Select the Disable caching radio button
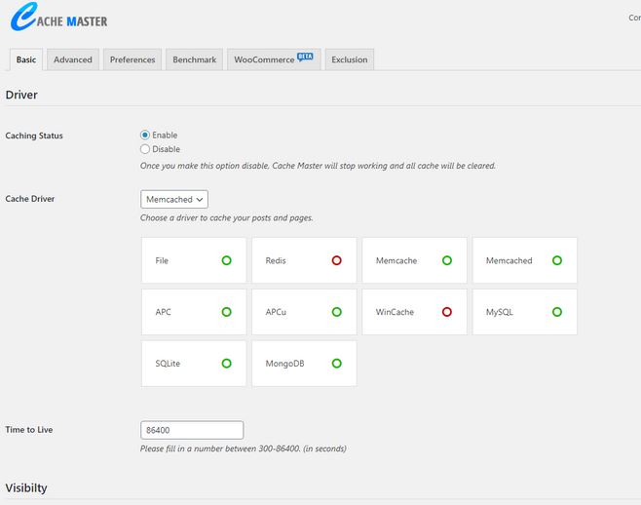The width and height of the screenshot is (641, 505). (145, 149)
